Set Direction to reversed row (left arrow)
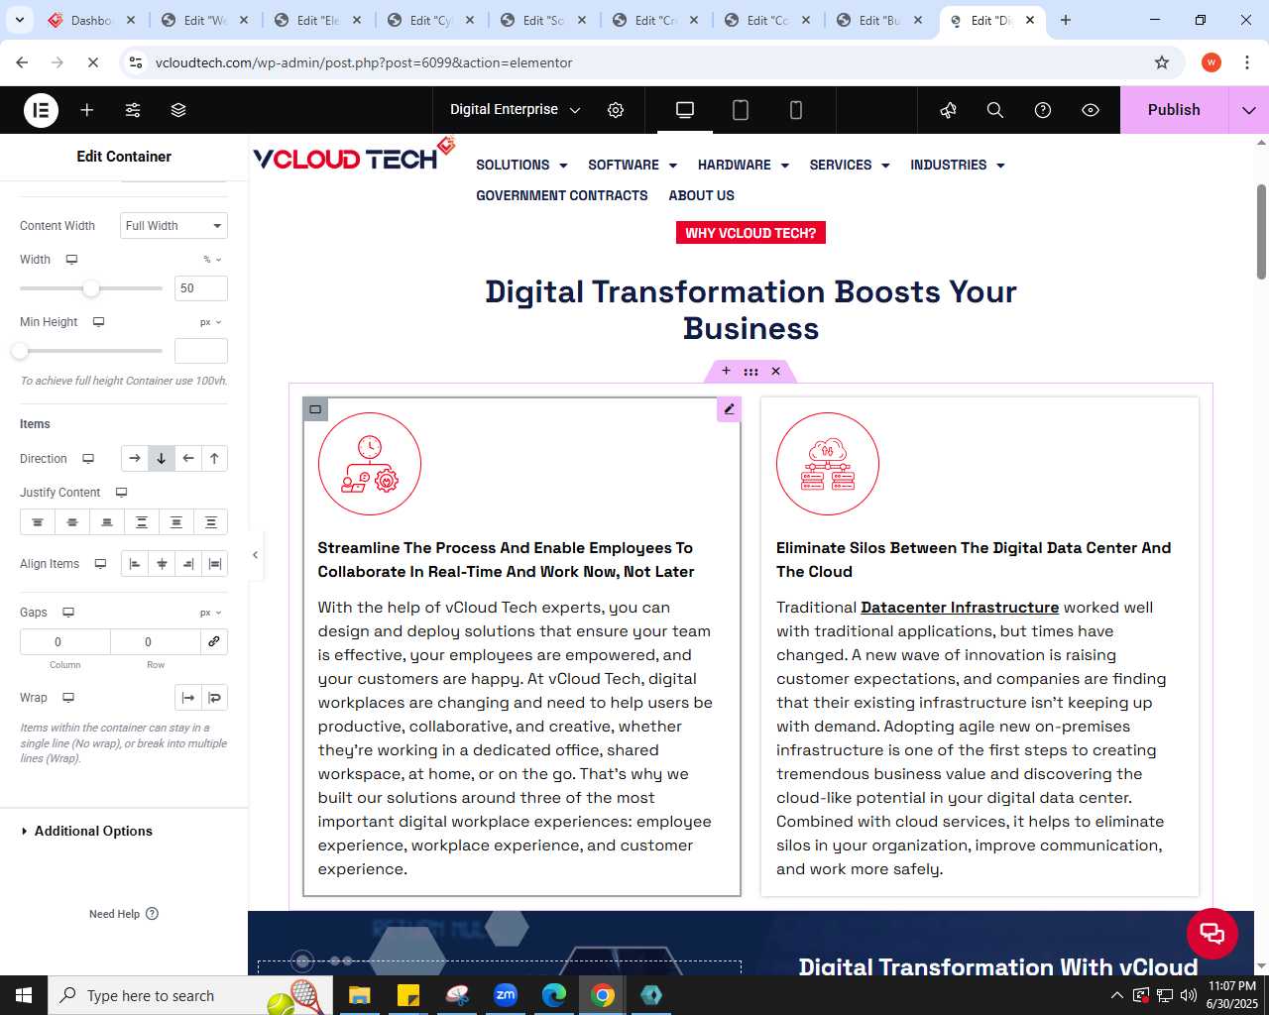This screenshot has height=1015, width=1269. click(188, 458)
